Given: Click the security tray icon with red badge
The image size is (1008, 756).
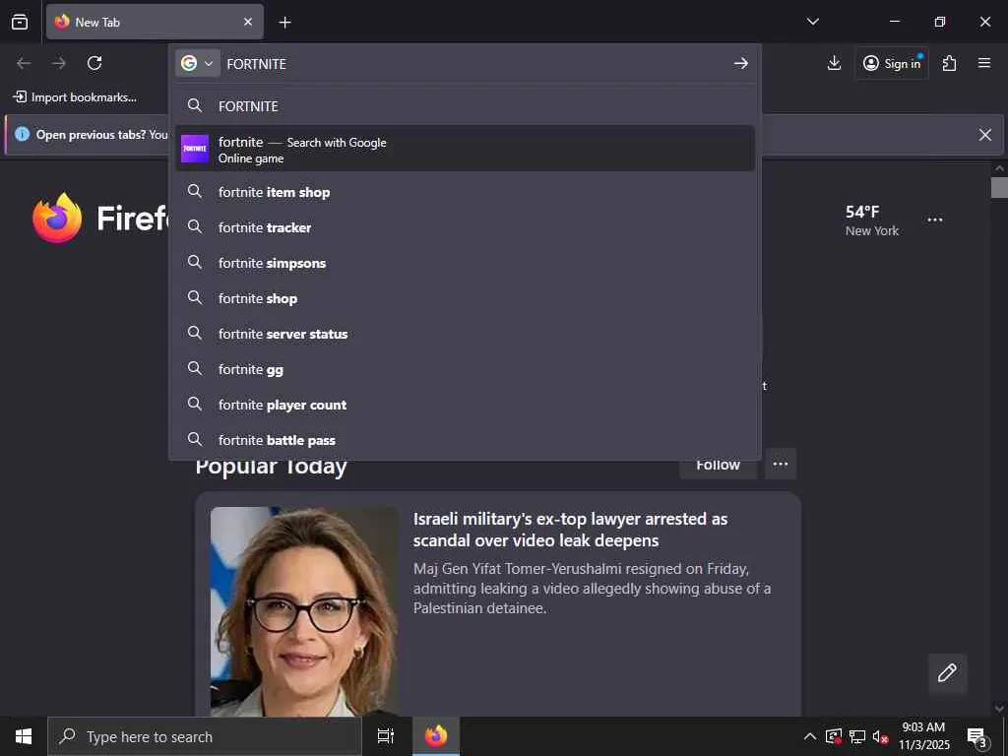Looking at the screenshot, I should [x=834, y=736].
